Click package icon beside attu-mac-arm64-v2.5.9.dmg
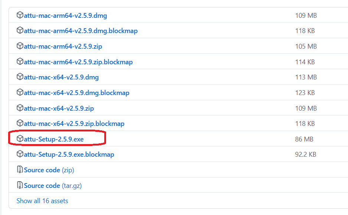Image resolution: width=348 pixels, height=215 pixels. tap(20, 16)
